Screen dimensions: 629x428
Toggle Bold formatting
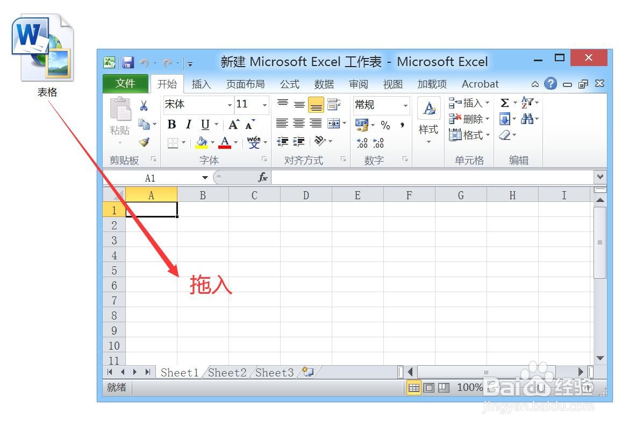click(171, 124)
